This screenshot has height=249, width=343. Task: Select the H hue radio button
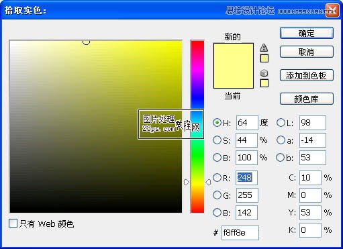coord(217,123)
